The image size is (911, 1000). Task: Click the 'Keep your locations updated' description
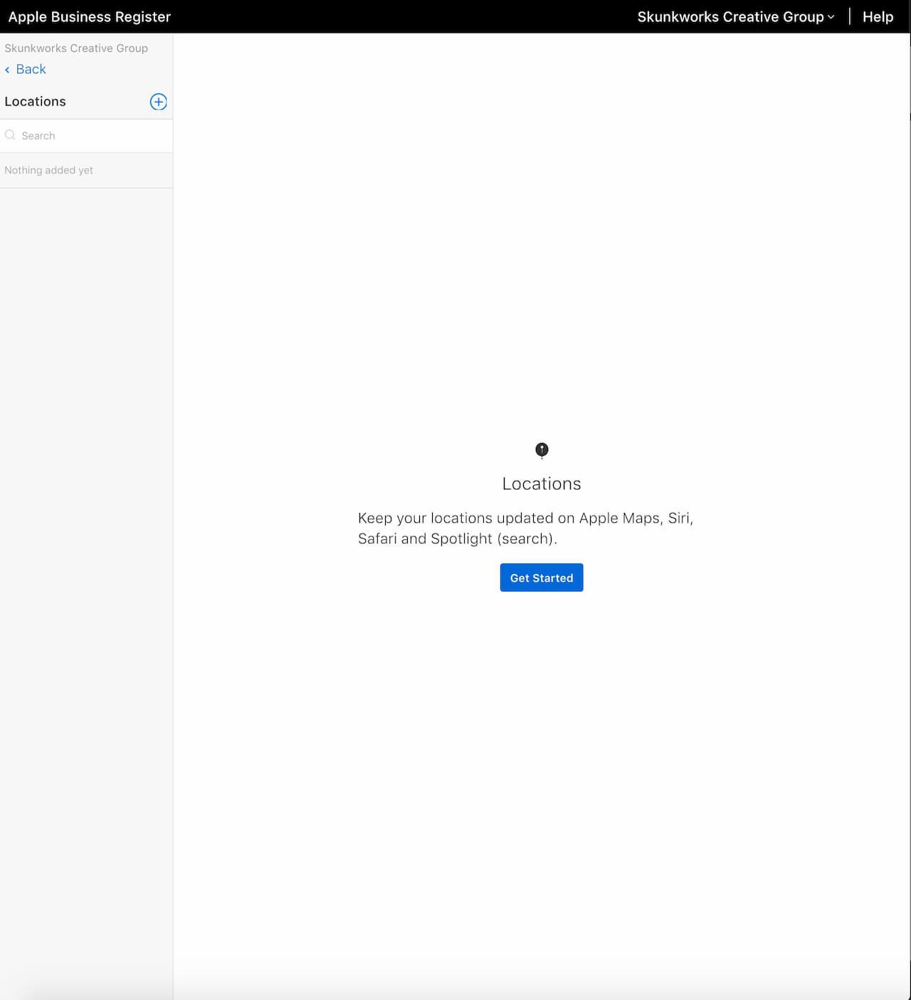tap(526, 528)
